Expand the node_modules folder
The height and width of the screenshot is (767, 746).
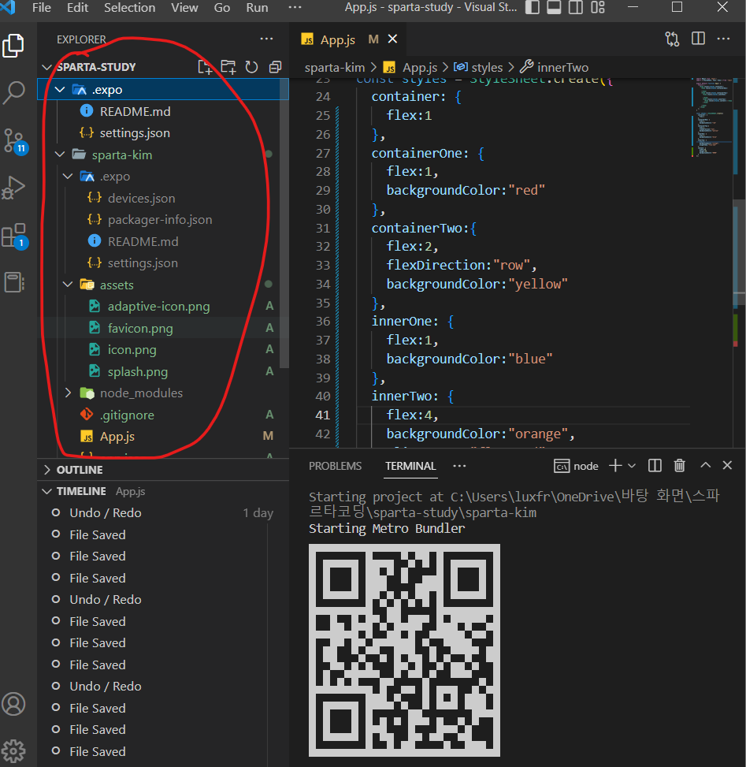coord(68,393)
